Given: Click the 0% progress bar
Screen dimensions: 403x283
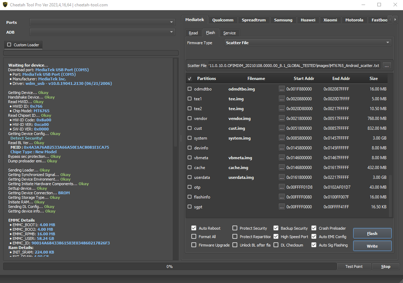Looking at the screenshot, I should click(169, 267).
